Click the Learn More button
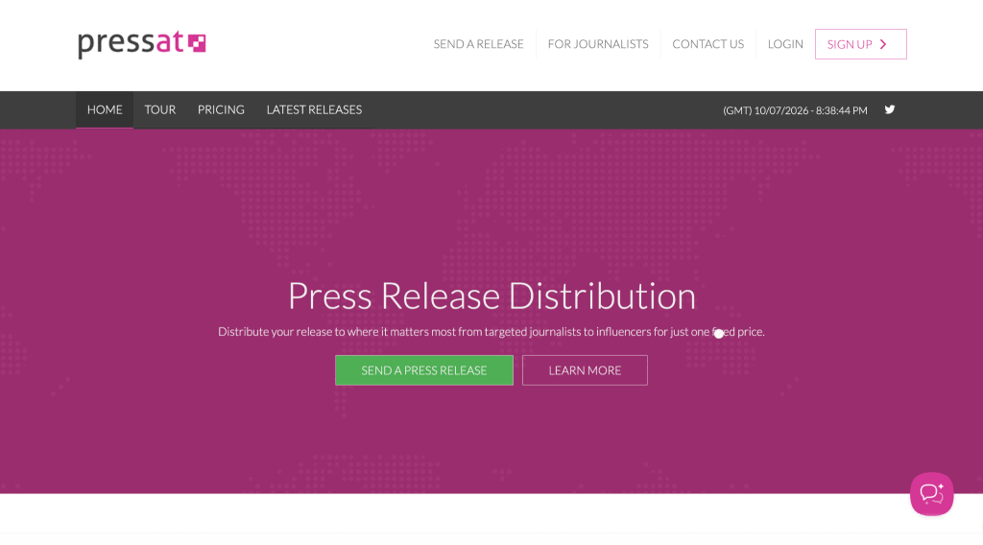 coord(585,370)
